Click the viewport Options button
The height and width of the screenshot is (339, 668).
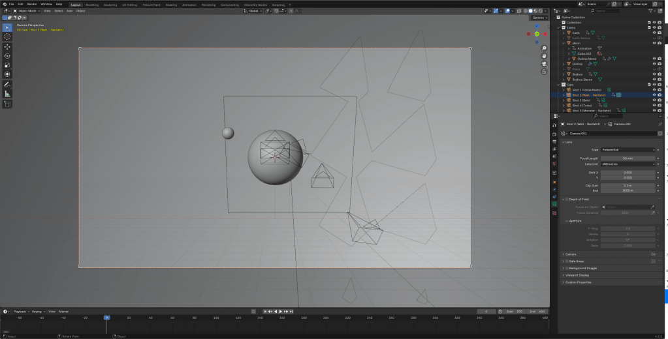click(539, 18)
